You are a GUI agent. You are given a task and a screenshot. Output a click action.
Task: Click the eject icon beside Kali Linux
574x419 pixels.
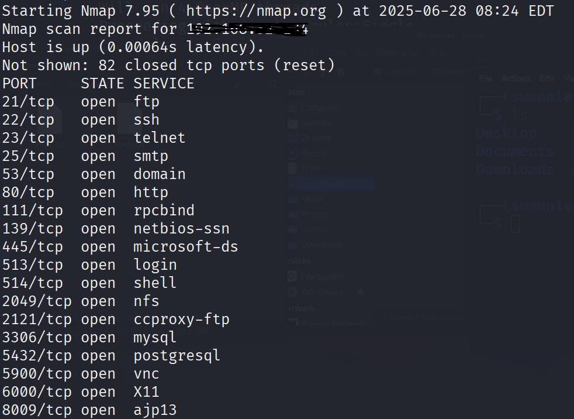pyautogui.click(x=361, y=292)
